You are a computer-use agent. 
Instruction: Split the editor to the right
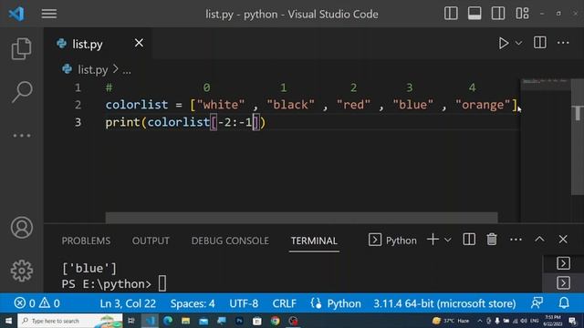539,43
